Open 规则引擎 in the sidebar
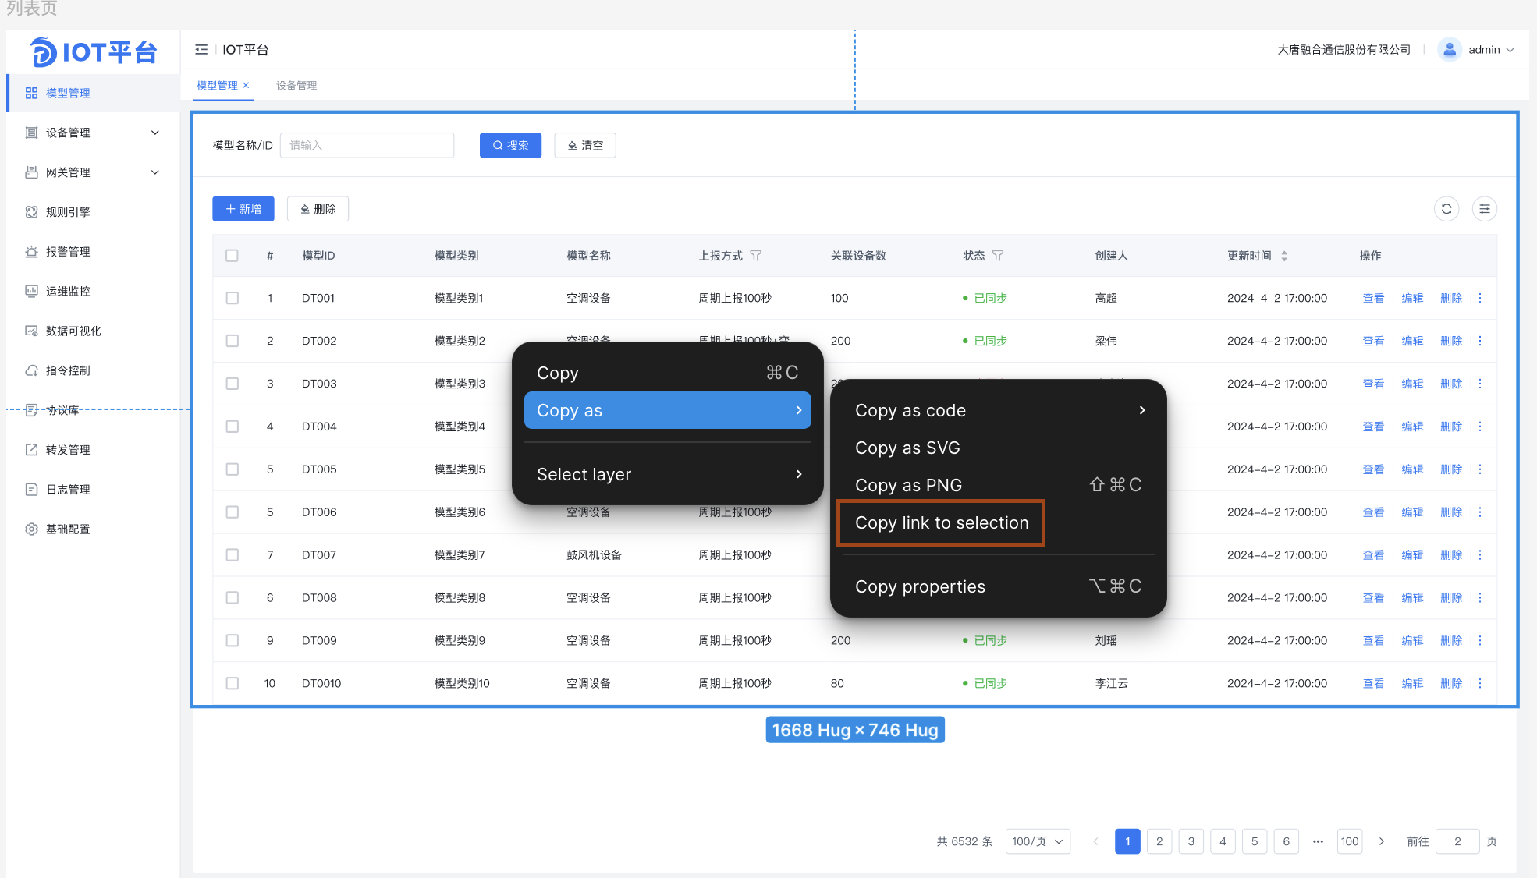 pyautogui.click(x=68, y=212)
